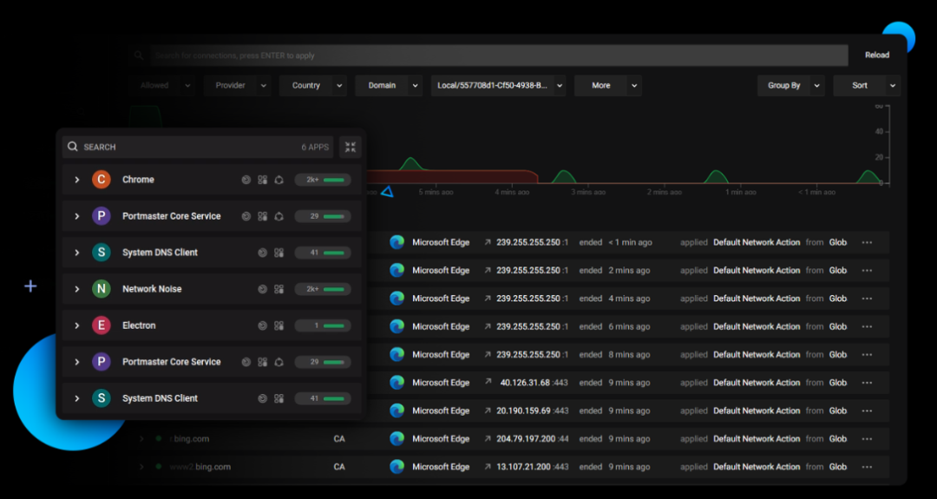Click the Reload button
This screenshot has width=937, height=499.
(877, 55)
